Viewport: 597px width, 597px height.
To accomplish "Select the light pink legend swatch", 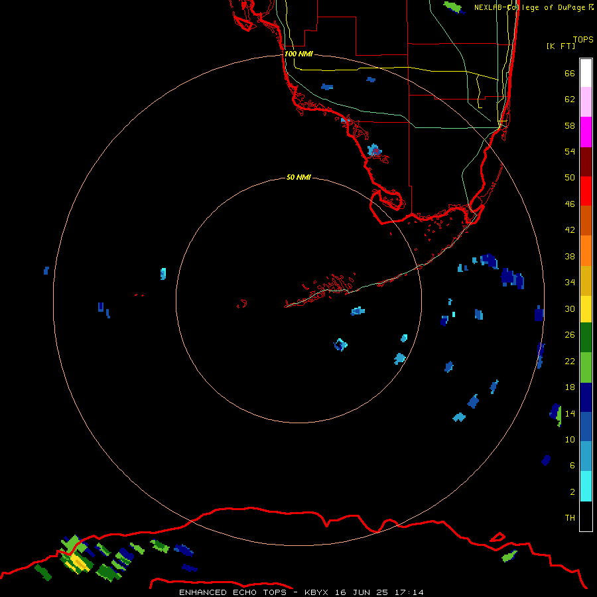I will point(586,101).
